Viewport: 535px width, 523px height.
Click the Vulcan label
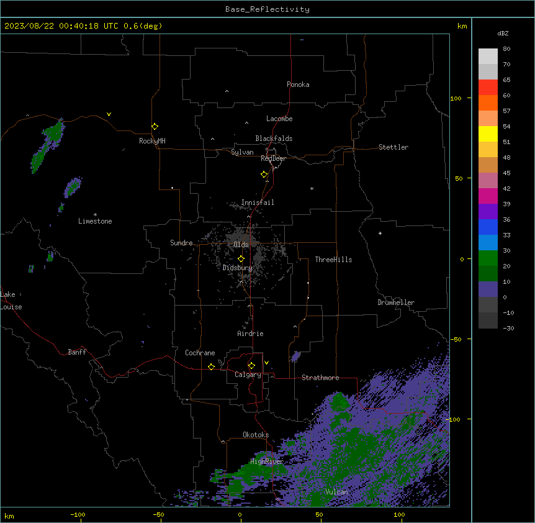[336, 492]
